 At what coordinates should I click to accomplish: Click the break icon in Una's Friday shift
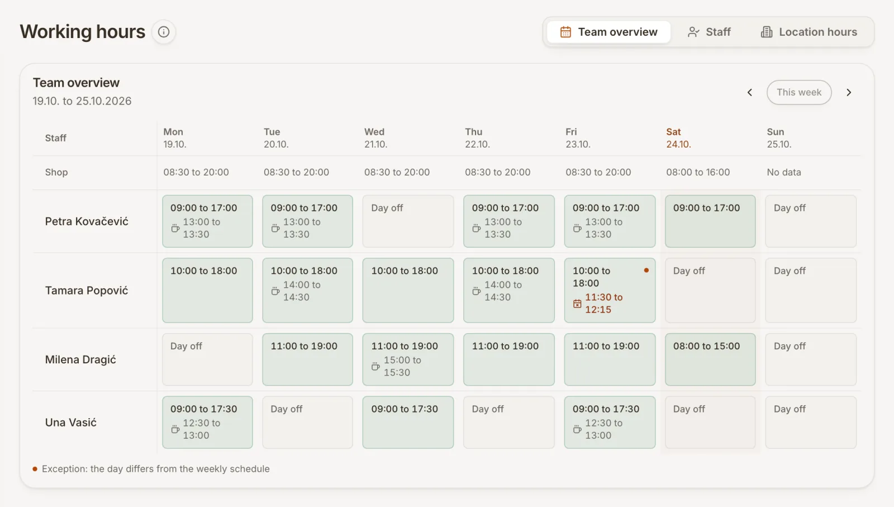(x=577, y=429)
